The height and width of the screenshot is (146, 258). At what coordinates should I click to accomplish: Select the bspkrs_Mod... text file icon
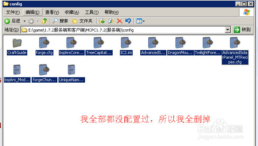(17, 70)
